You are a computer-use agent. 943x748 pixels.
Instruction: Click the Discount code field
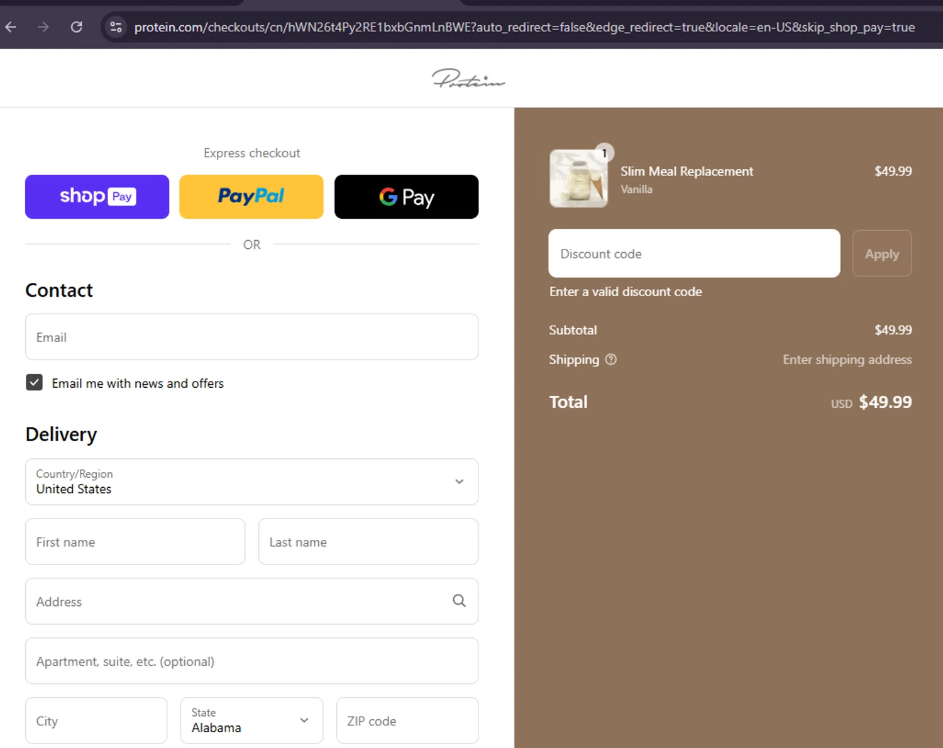point(694,253)
